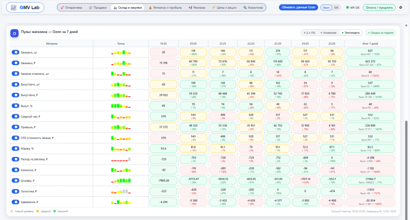Open the Сводка за неделю link
Image resolution: width=410 pixels, height=220 pixels.
click(380, 33)
